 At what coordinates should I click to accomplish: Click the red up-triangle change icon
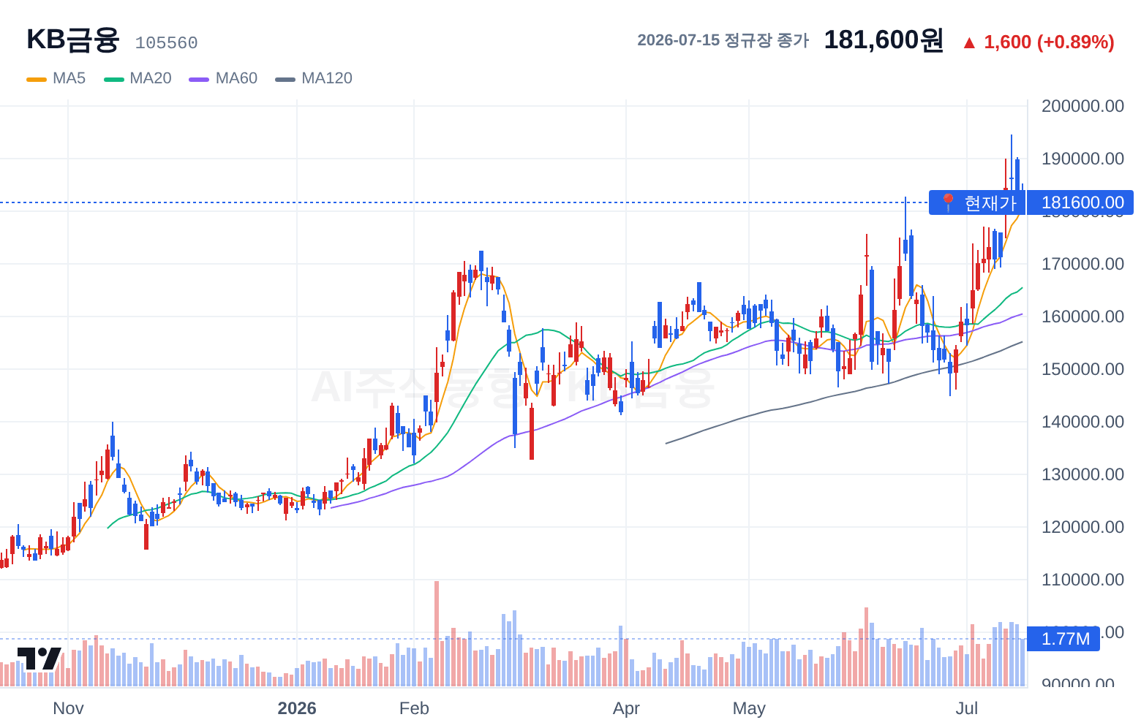pos(969,43)
